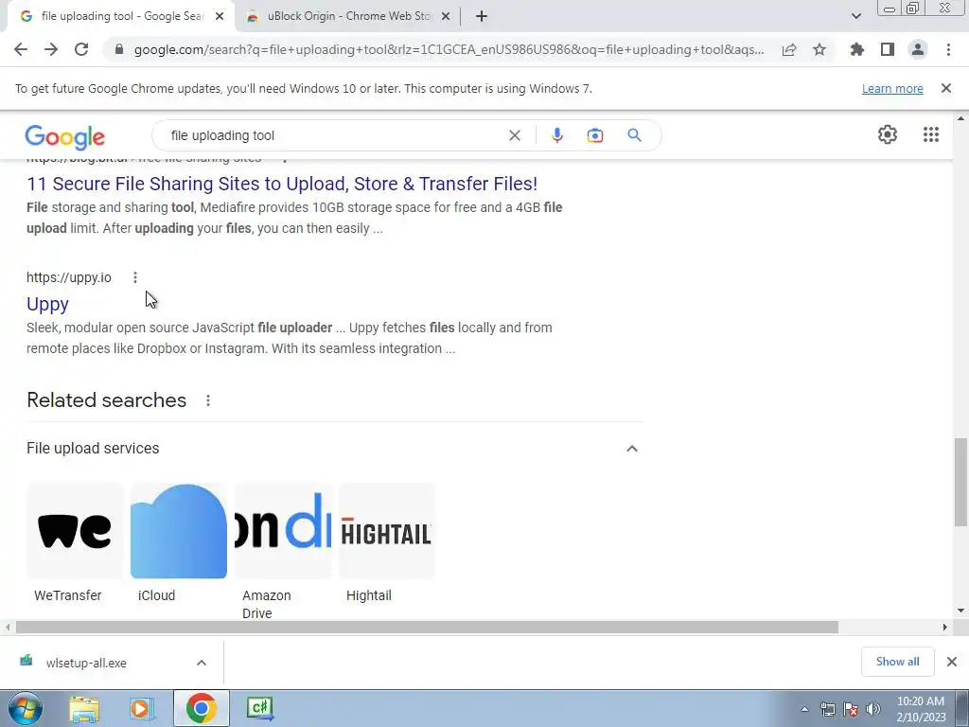The height and width of the screenshot is (727, 969).
Task: Open the Uppy search result
Action: 47,304
